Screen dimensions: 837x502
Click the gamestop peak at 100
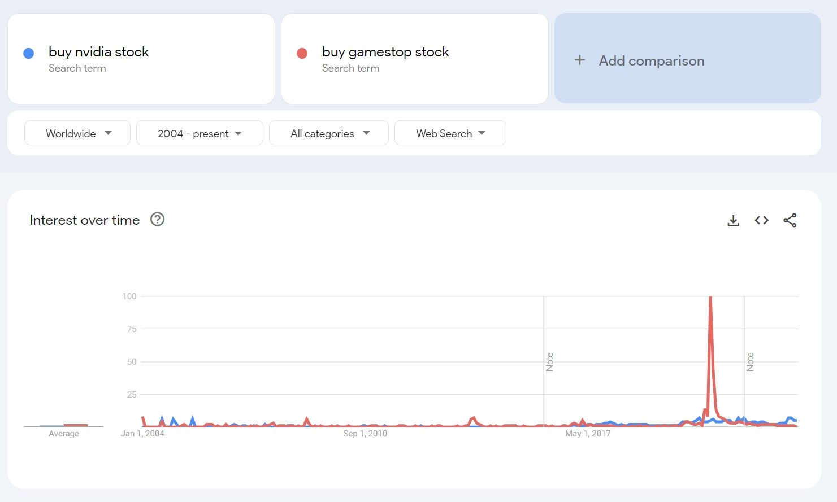pyautogui.click(x=710, y=297)
